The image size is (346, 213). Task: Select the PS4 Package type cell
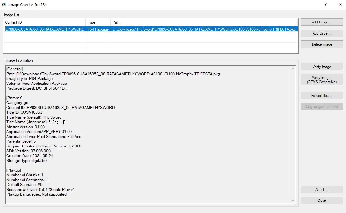(x=98, y=29)
